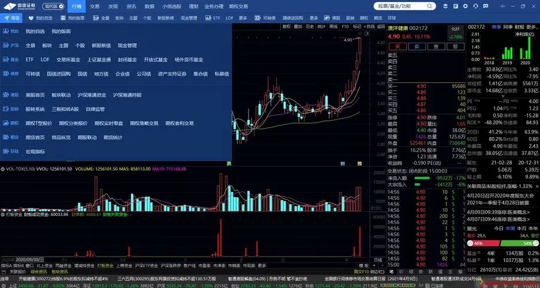Click the 导航 navigation arrow icon
Viewport: 540px width, 288px height.
pos(6,18)
